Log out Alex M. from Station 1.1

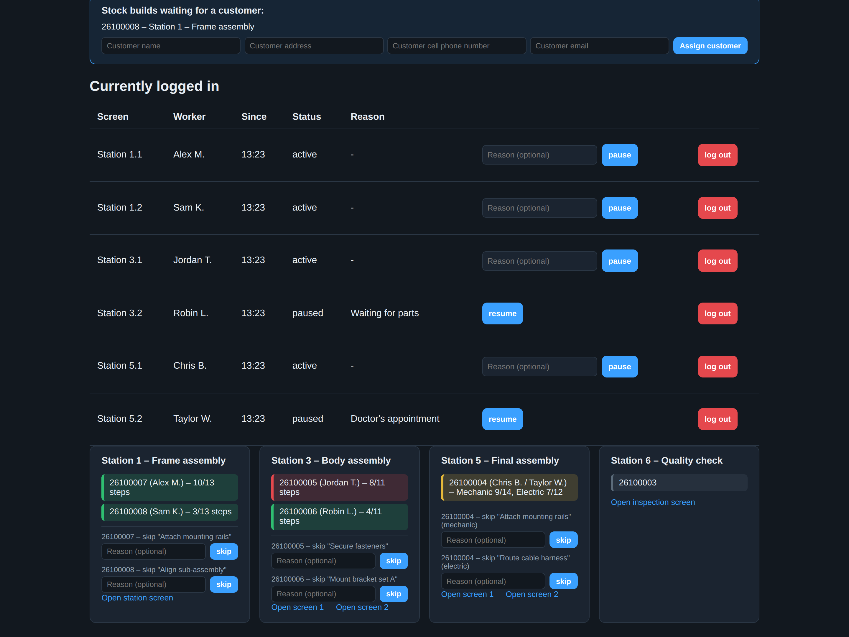click(717, 155)
